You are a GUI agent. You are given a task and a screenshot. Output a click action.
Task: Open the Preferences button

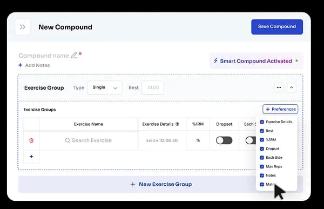tap(280, 109)
